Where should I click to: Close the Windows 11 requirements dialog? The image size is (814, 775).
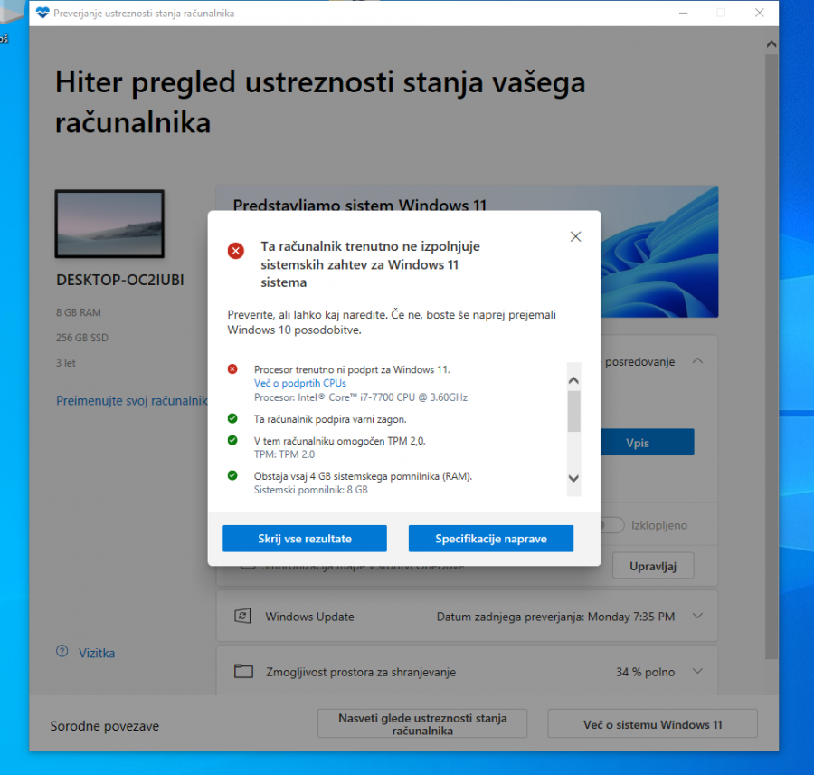(575, 237)
